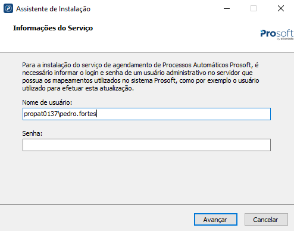Viewport: 294px width, 231px height.
Task: Click the Prosoft logo in the header
Action: pos(277,33)
